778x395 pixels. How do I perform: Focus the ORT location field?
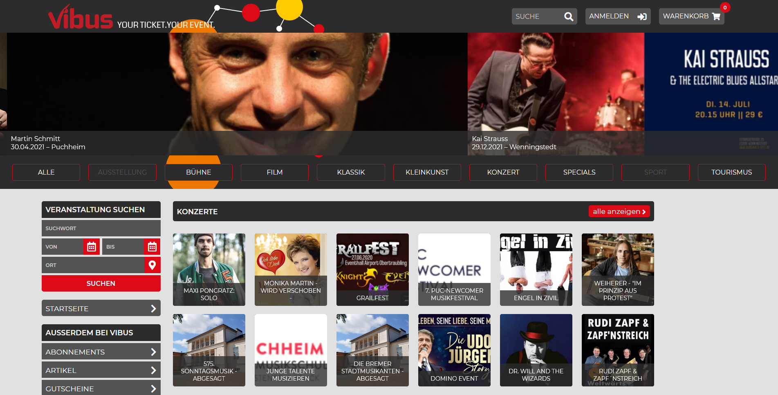(x=93, y=265)
